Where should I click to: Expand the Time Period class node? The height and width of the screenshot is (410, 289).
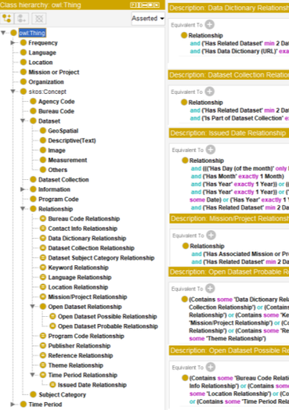pos(13,405)
